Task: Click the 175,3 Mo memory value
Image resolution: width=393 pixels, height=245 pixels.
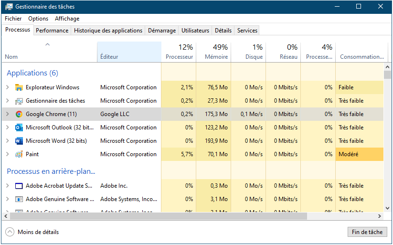Action: 216,114
